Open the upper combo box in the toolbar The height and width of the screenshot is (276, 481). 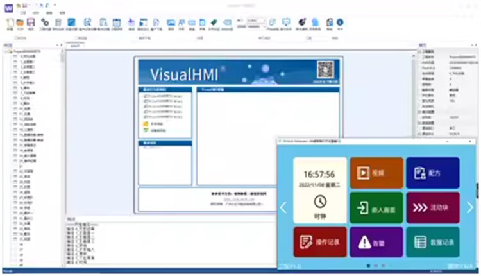tap(256, 21)
